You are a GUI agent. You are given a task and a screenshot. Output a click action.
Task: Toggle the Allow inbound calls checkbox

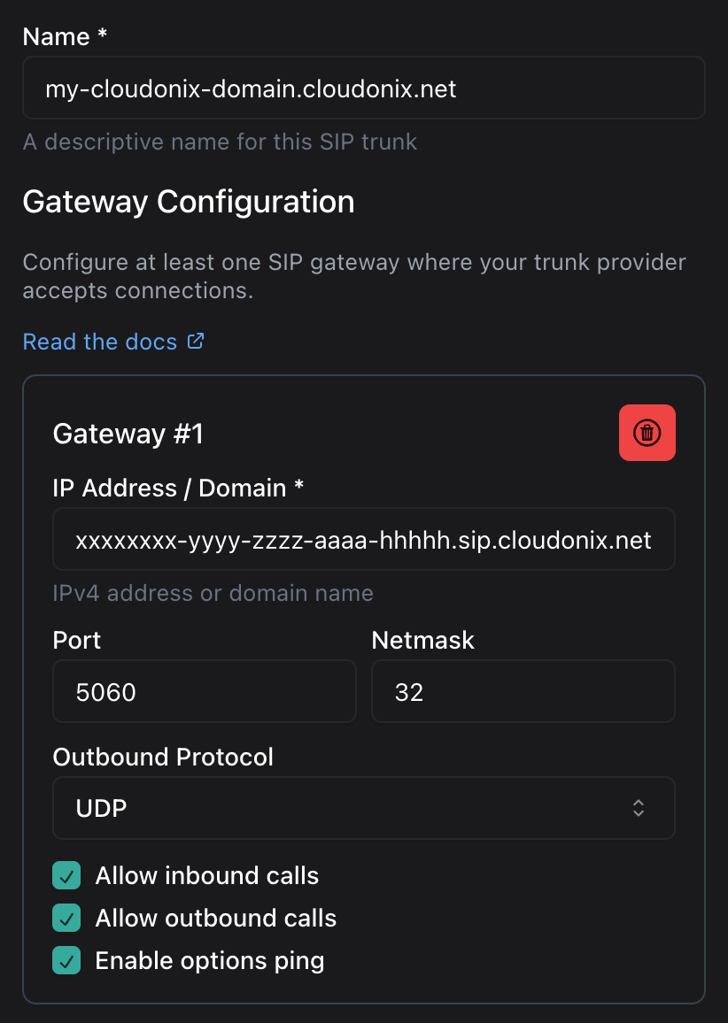(x=66, y=876)
